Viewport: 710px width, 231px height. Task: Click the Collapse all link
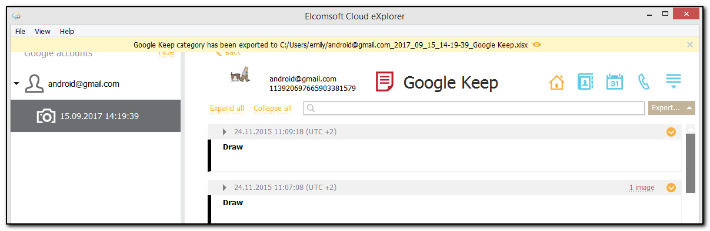(272, 108)
